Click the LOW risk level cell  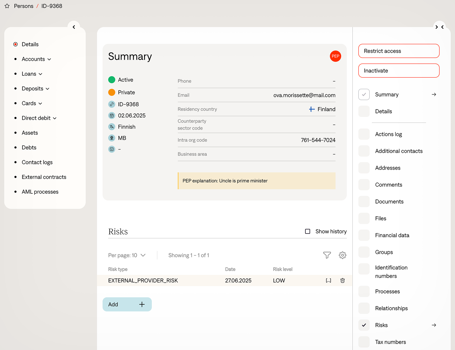click(x=279, y=280)
